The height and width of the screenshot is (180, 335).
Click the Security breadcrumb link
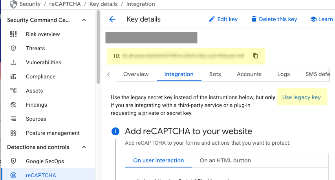[x=30, y=4]
